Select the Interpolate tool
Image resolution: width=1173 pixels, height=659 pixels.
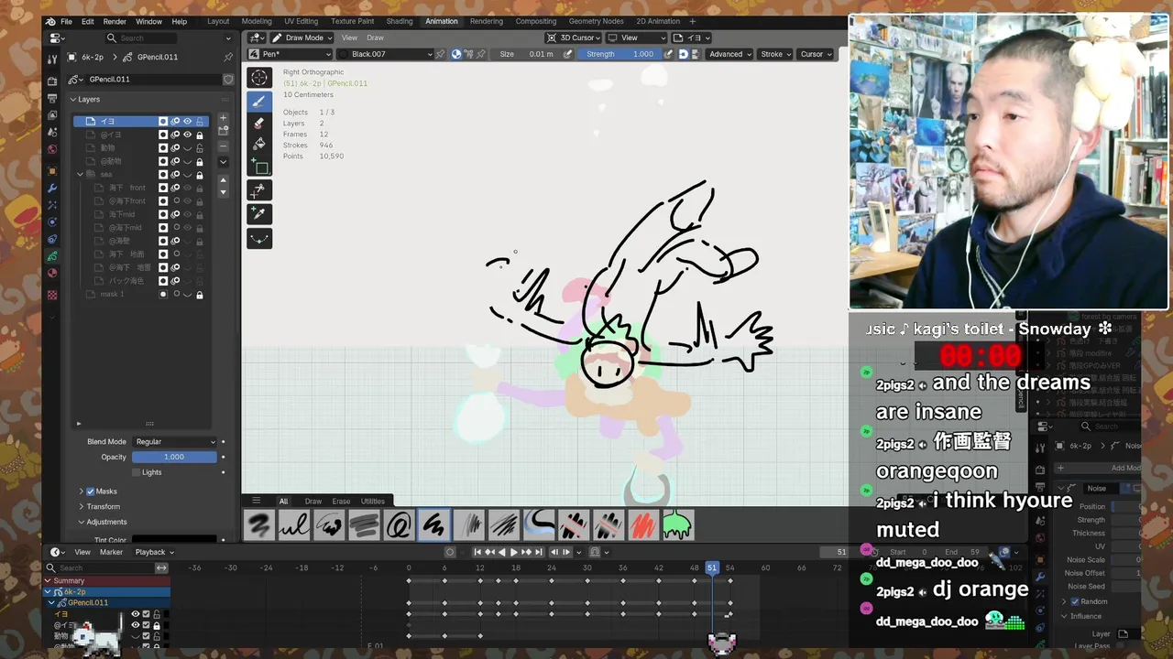259,238
